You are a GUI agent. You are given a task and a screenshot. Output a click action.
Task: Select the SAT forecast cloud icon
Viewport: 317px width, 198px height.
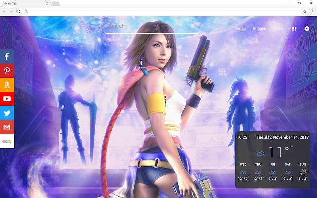(288, 172)
